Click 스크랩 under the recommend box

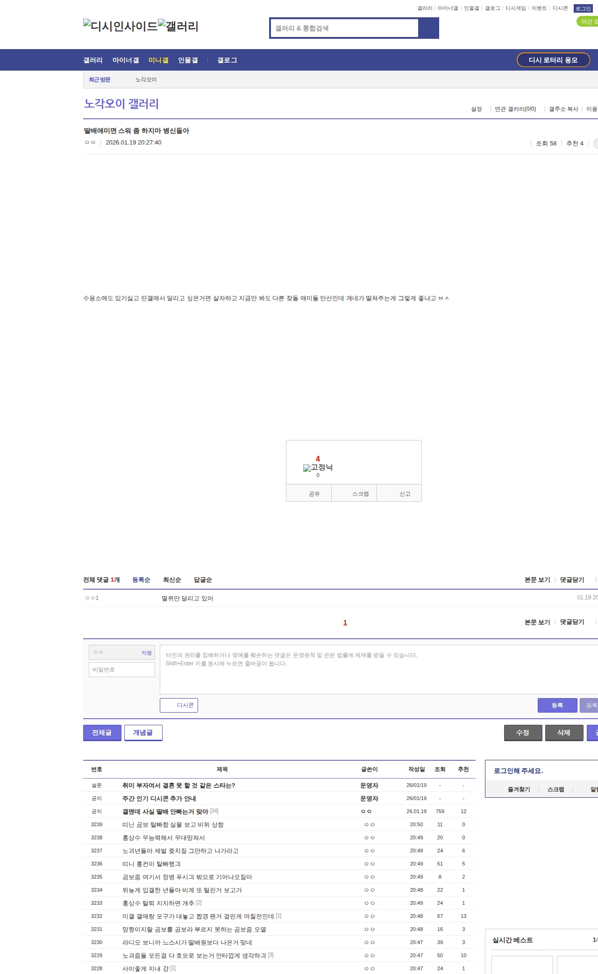click(x=354, y=493)
